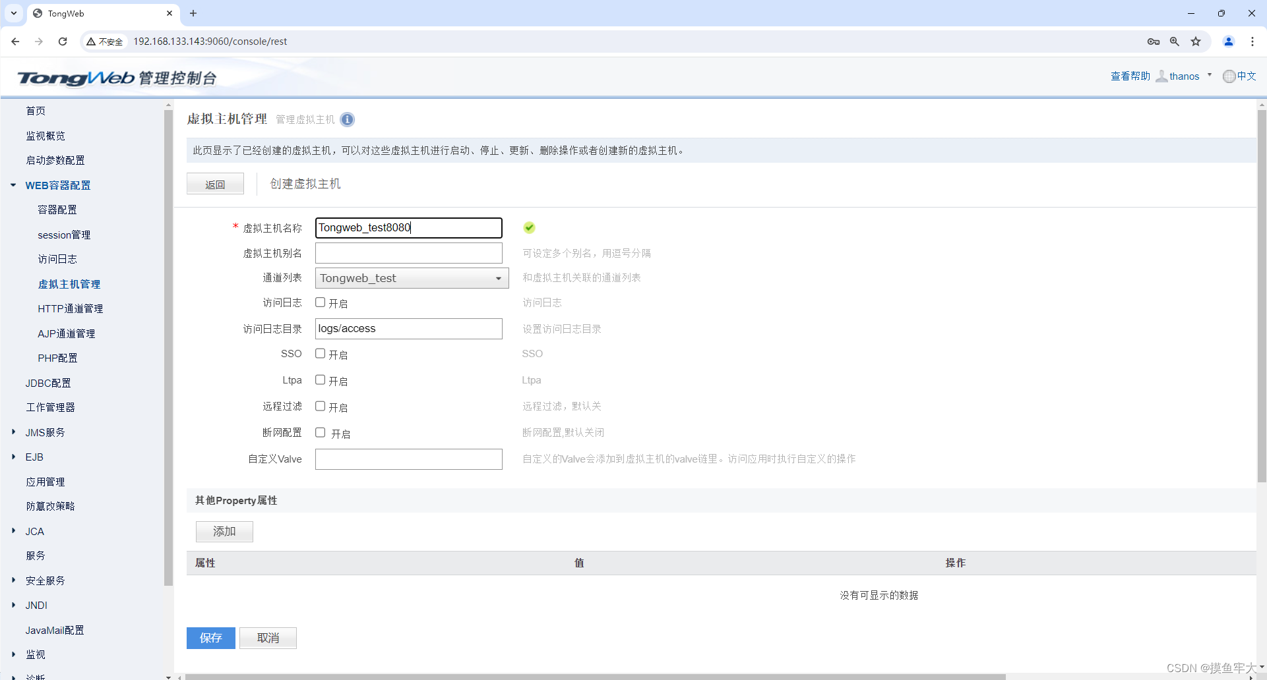The image size is (1267, 680).
Task: Click the zoom magnifier icon in address bar
Action: (x=1175, y=42)
